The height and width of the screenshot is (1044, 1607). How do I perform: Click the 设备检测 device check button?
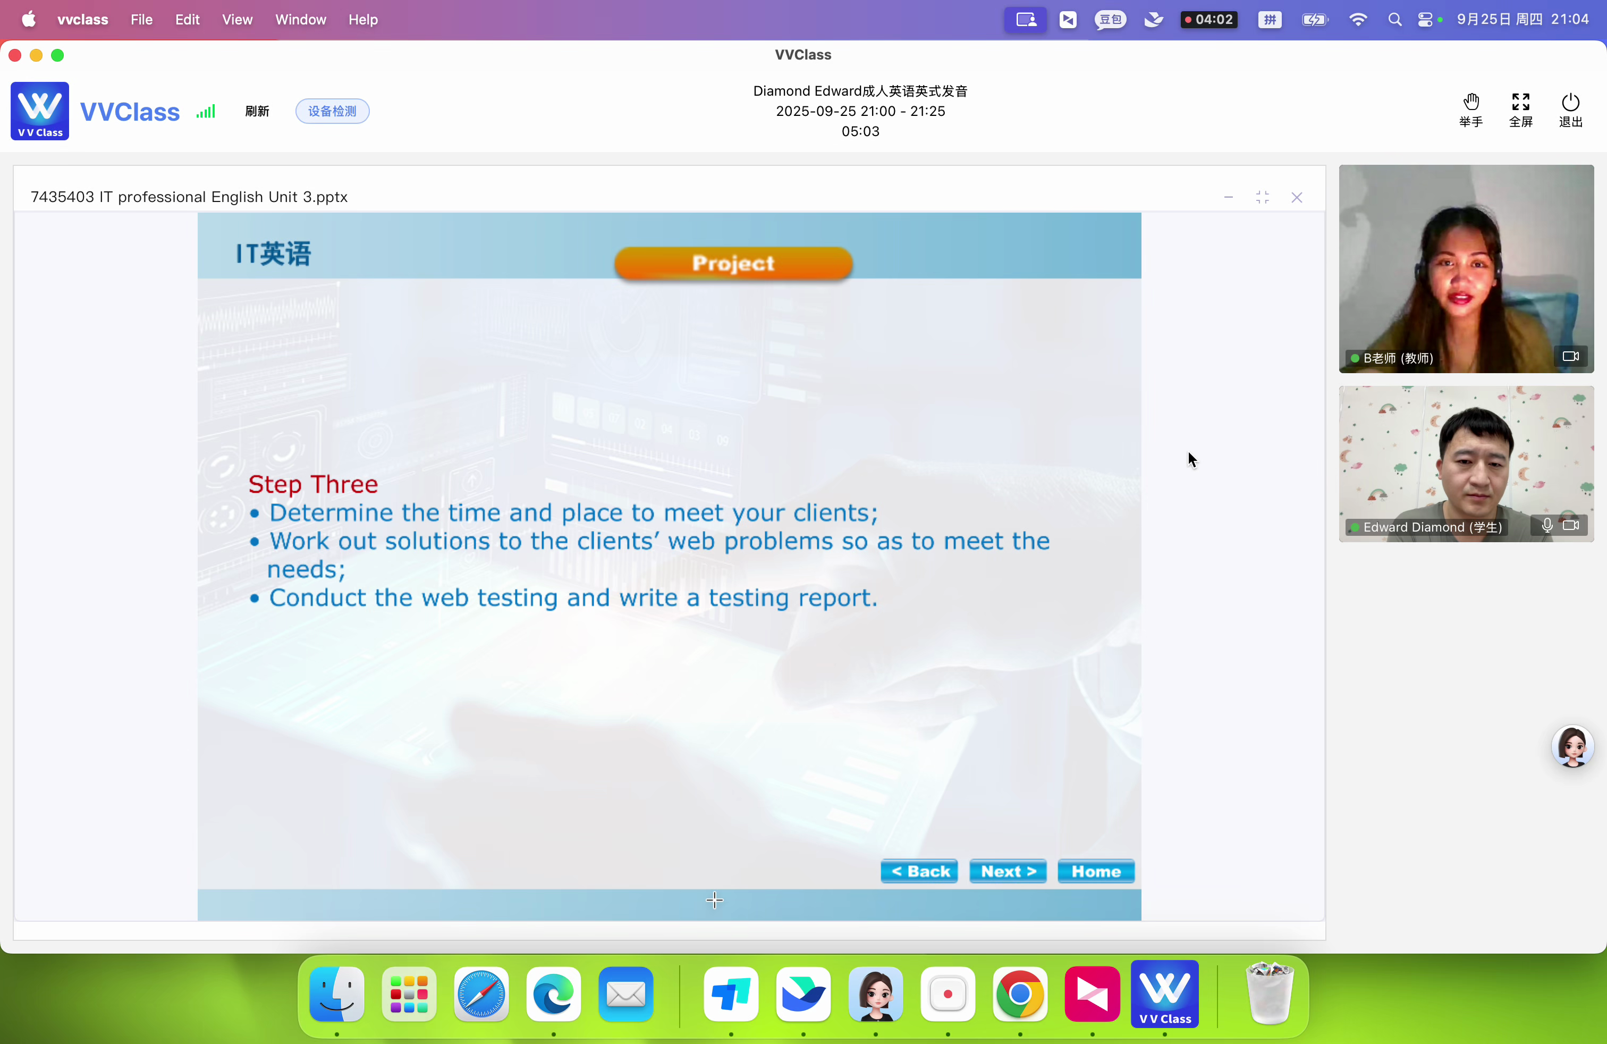(332, 112)
